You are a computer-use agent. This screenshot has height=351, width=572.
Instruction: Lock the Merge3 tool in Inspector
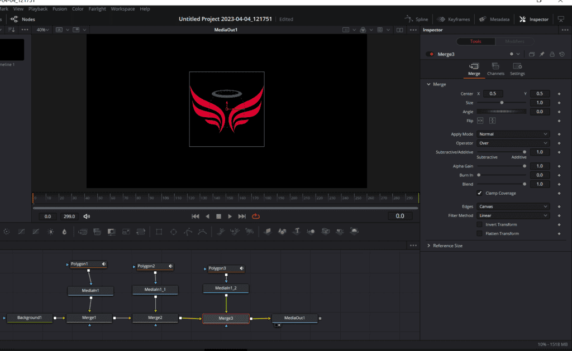point(552,54)
